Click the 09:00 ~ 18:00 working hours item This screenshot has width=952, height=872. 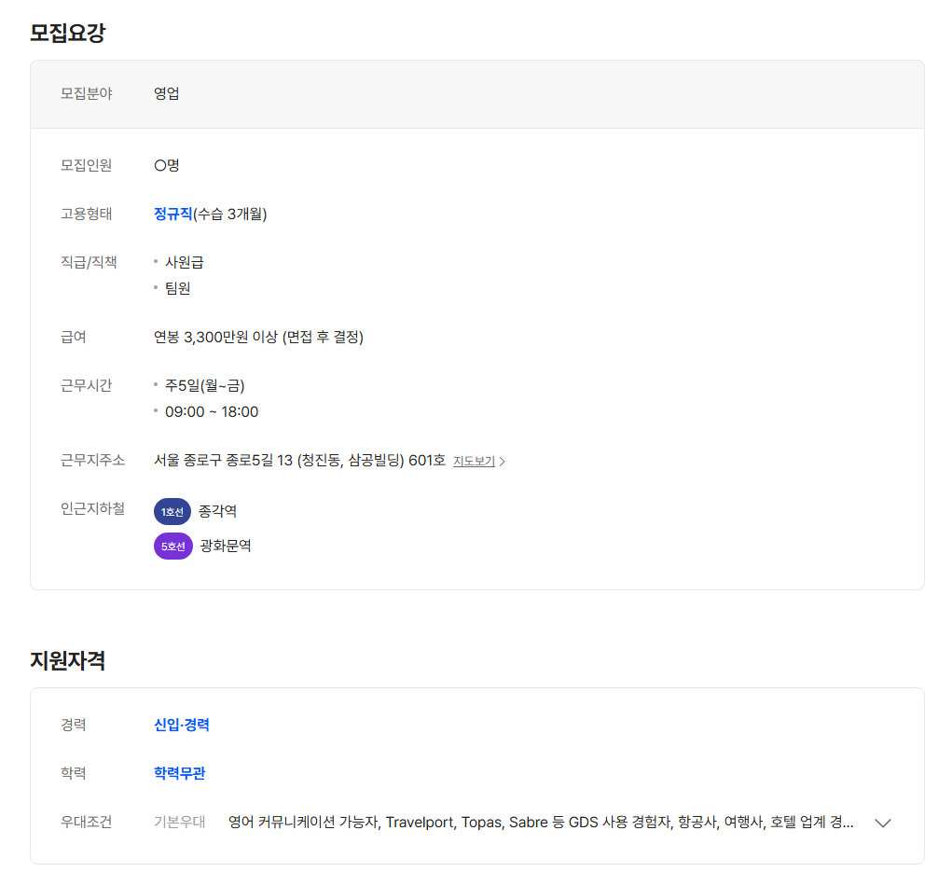212,411
